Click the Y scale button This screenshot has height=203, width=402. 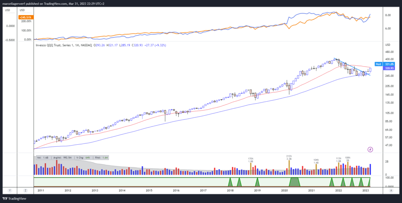click(10, 190)
